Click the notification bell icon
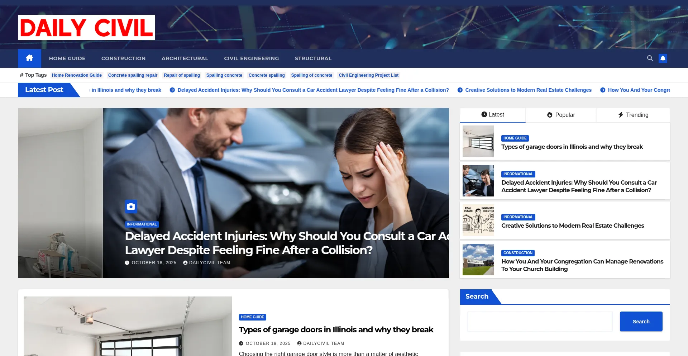The width and height of the screenshot is (688, 356). 663,58
